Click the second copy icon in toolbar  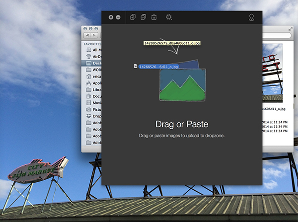coord(143,17)
